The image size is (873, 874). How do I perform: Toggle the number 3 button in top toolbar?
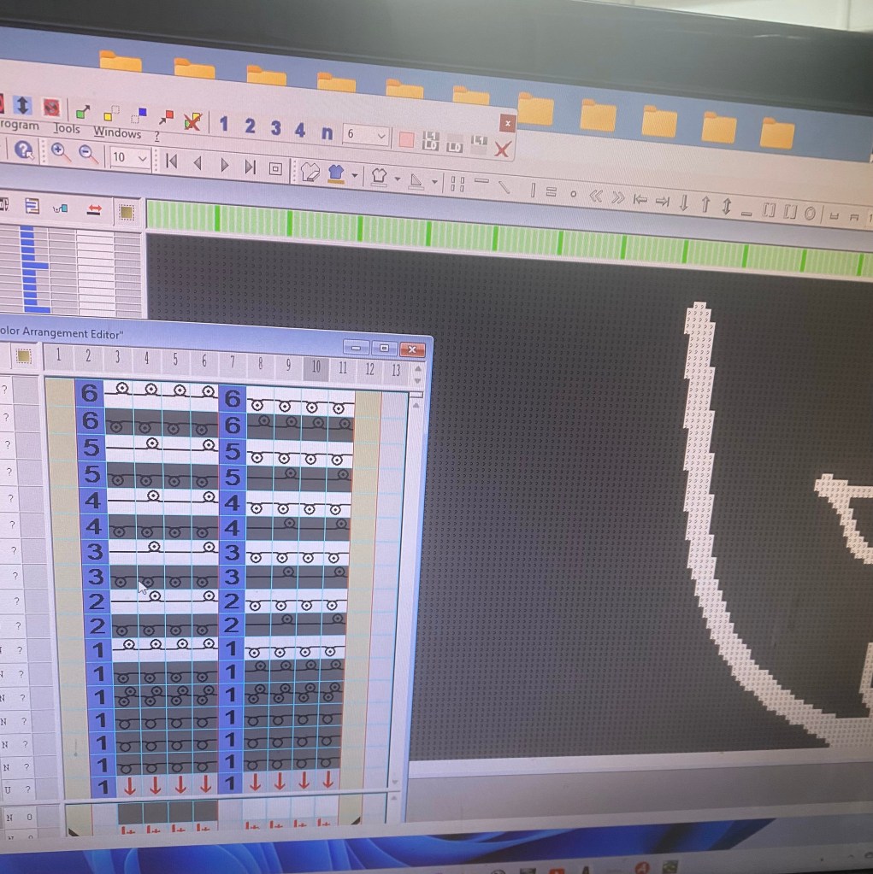(x=275, y=128)
